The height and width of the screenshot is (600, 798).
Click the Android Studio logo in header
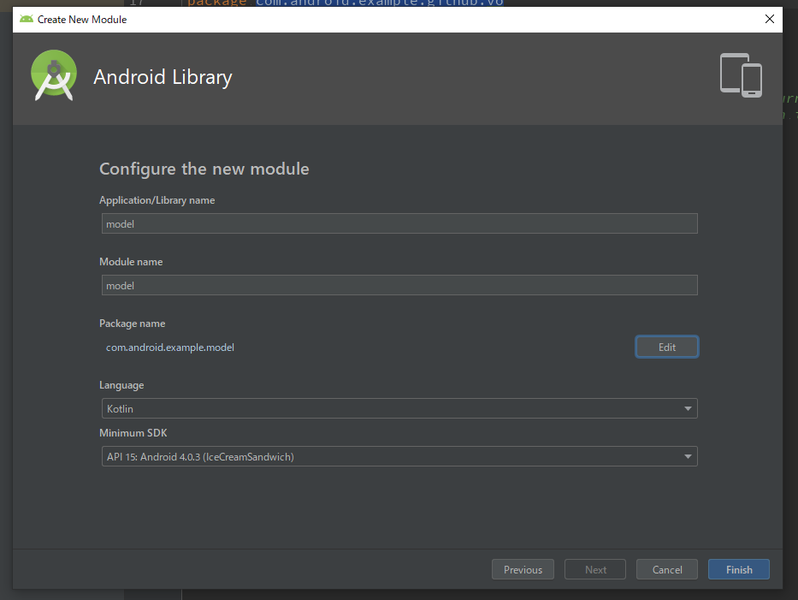[x=54, y=75]
